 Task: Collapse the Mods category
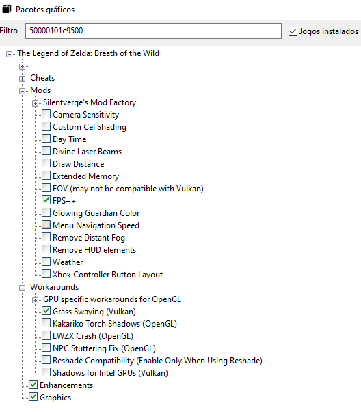22,91
